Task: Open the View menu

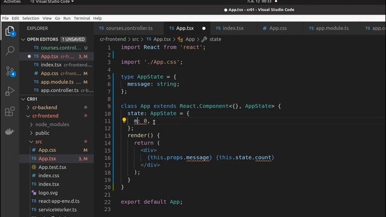Action: tap(47, 18)
